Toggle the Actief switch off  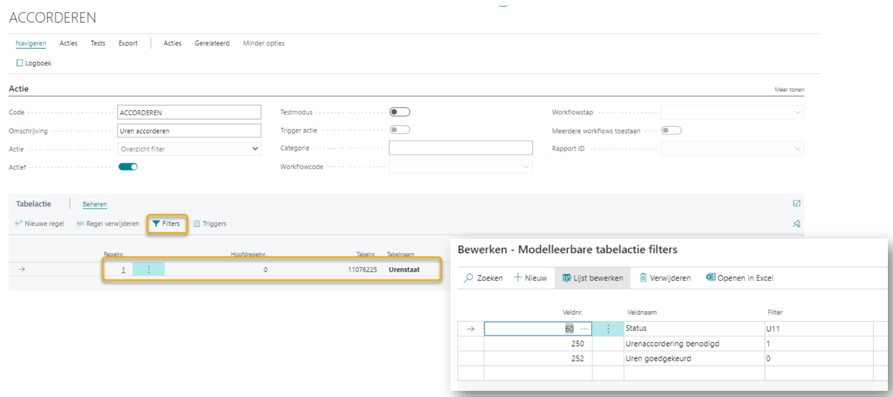[x=128, y=167]
